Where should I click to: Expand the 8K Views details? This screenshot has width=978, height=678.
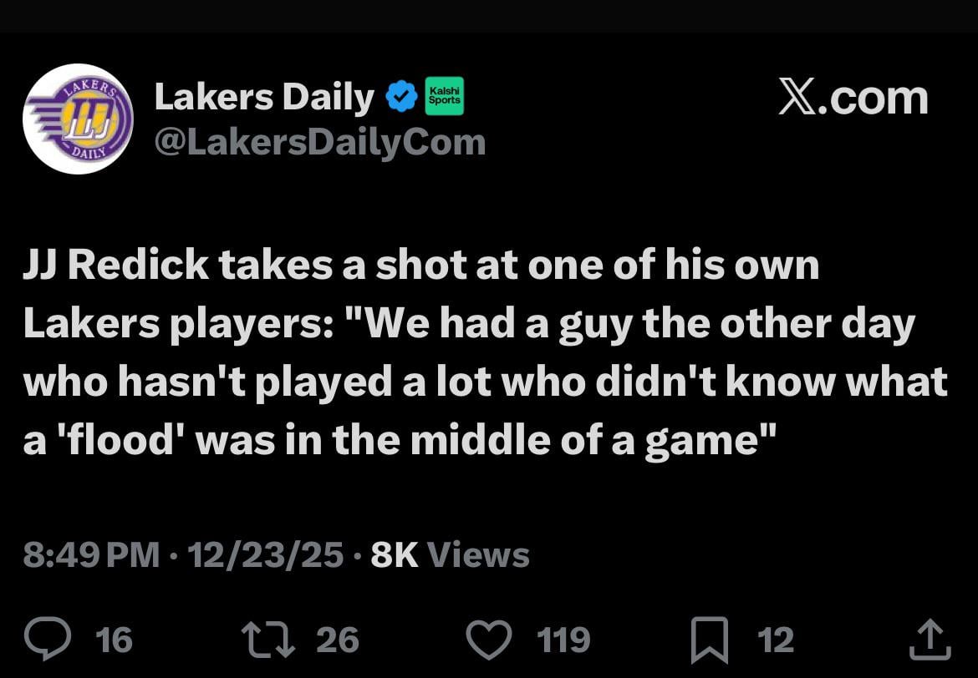[451, 554]
